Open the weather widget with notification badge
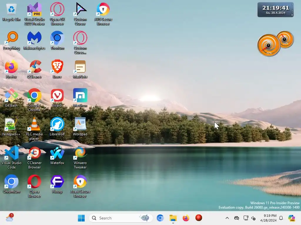 coord(9,218)
